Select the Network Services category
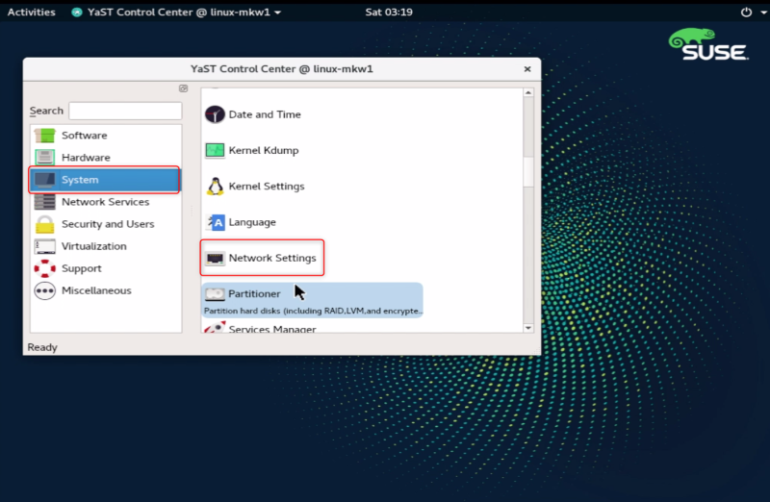The height and width of the screenshot is (502, 770). [x=106, y=202]
